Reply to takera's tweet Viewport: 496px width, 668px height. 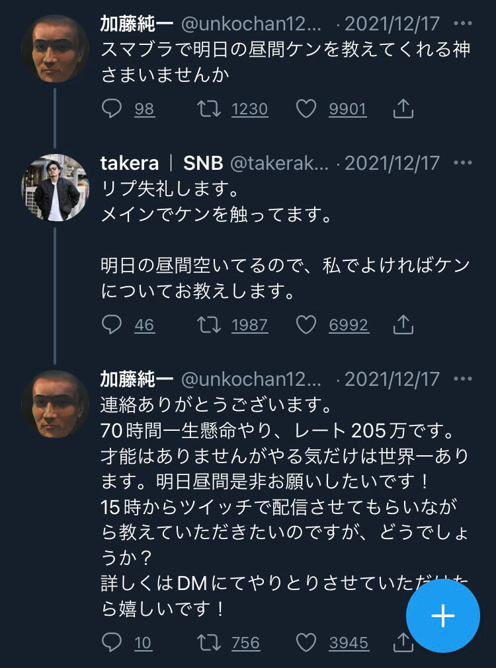[x=112, y=324]
